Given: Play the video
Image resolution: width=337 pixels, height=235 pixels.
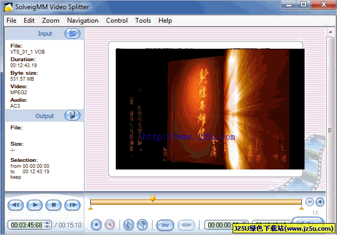Looking at the screenshot, I should tap(35, 205).
